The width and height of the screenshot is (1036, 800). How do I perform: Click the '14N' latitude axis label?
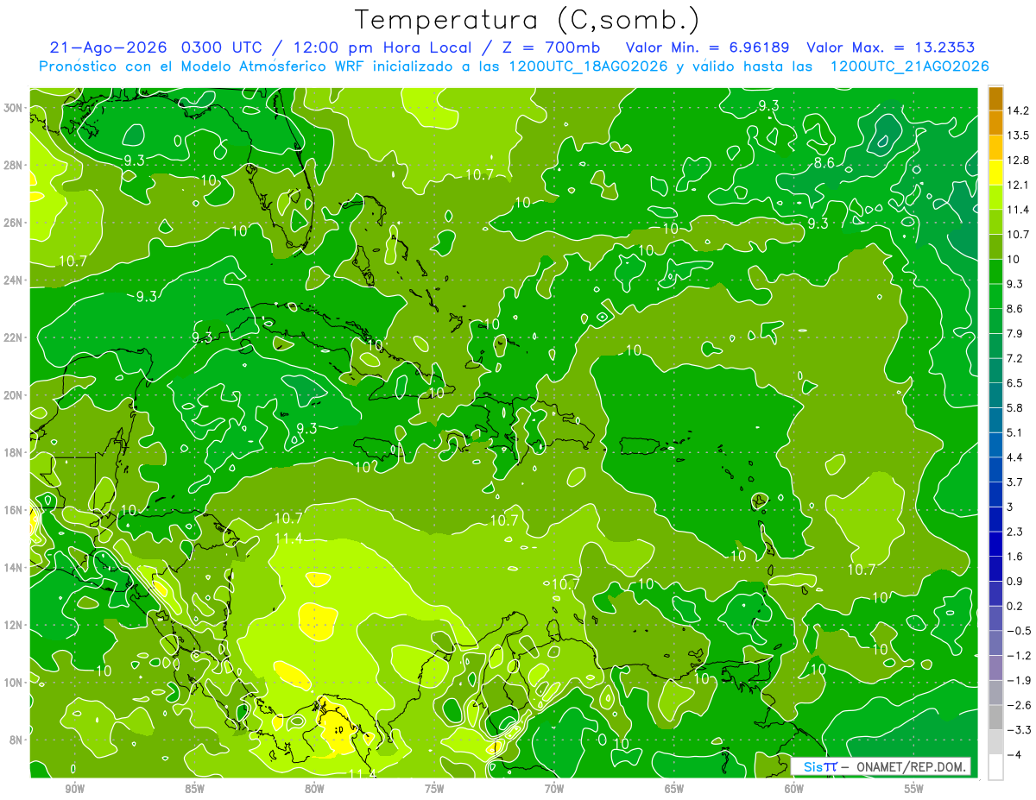click(13, 568)
